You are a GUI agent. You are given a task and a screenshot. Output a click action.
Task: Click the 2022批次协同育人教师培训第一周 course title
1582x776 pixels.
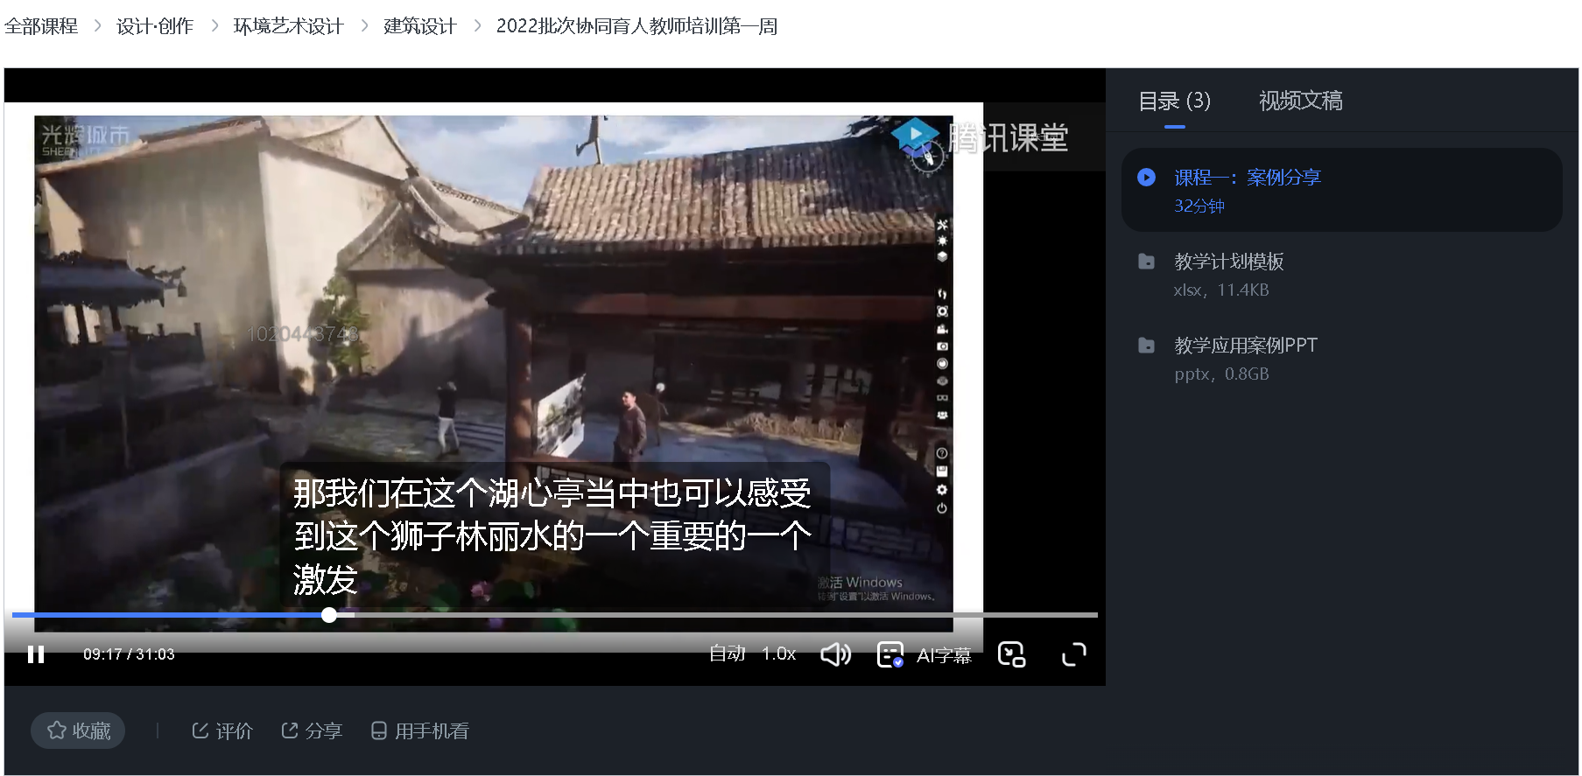tap(636, 26)
